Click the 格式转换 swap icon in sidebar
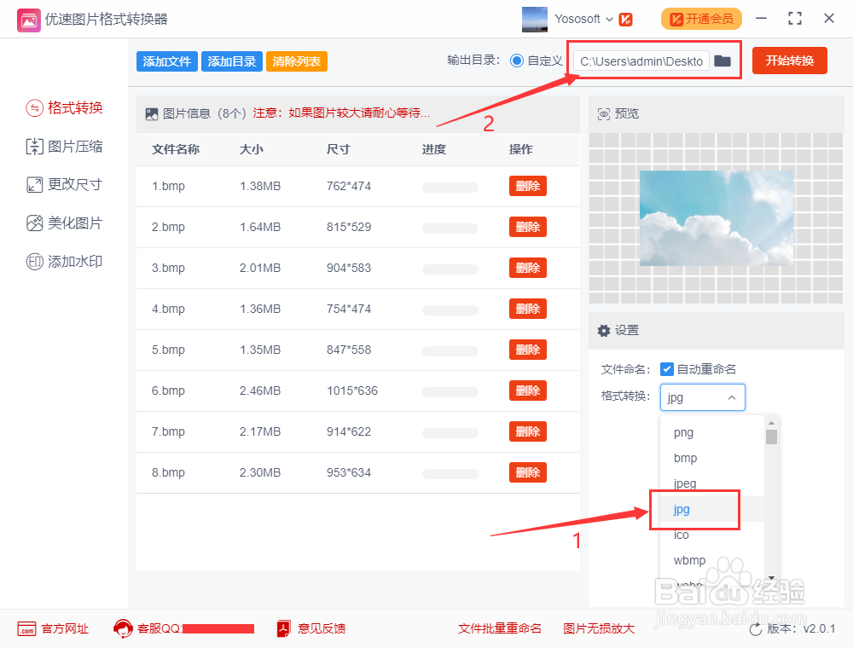The image size is (853, 648). click(34, 107)
